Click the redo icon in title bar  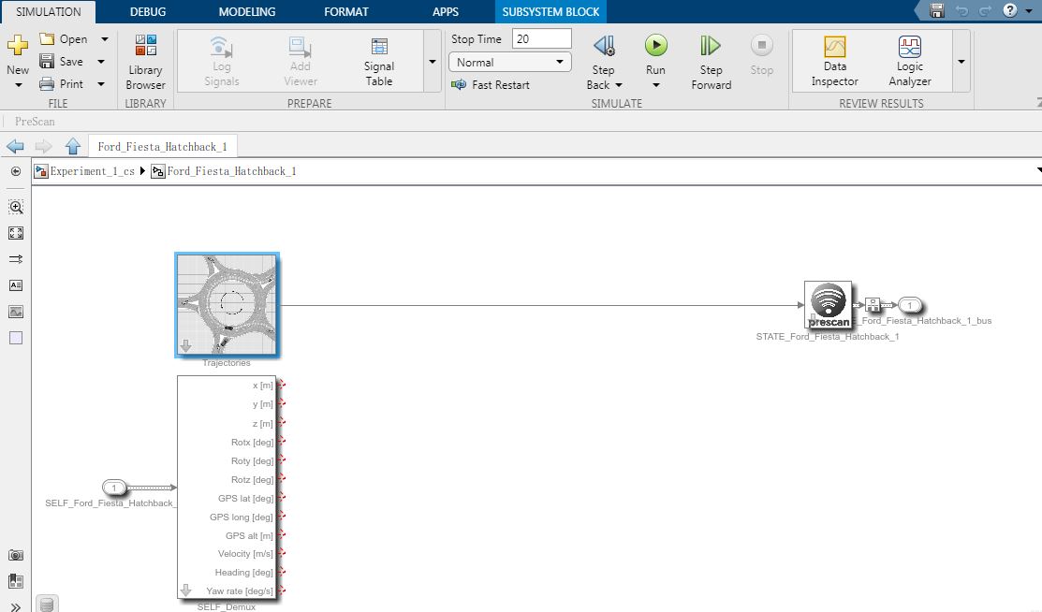tap(986, 10)
